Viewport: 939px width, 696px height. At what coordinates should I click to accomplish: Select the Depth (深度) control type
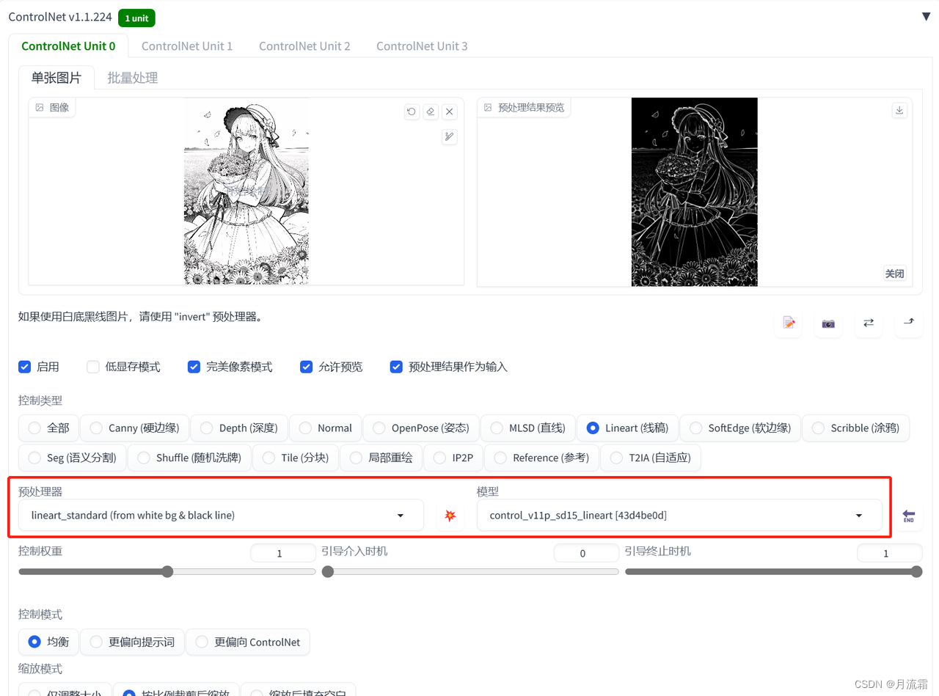point(238,428)
